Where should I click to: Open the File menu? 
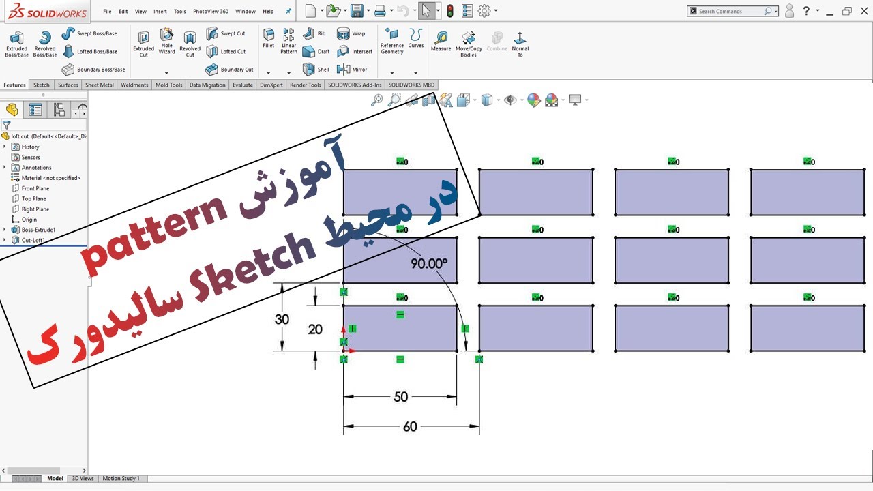click(107, 12)
